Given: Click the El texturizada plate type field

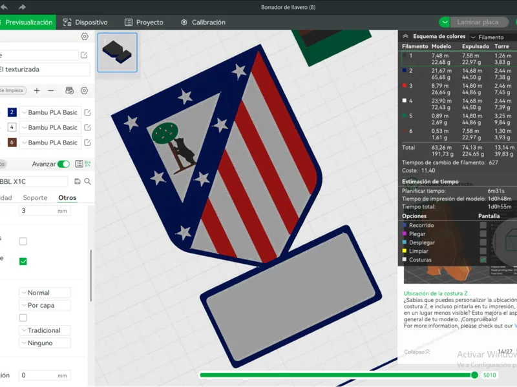Looking at the screenshot, I should coord(45,70).
